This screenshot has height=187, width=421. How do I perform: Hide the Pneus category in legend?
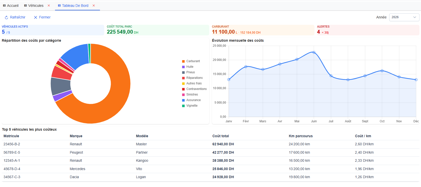pos(191,72)
